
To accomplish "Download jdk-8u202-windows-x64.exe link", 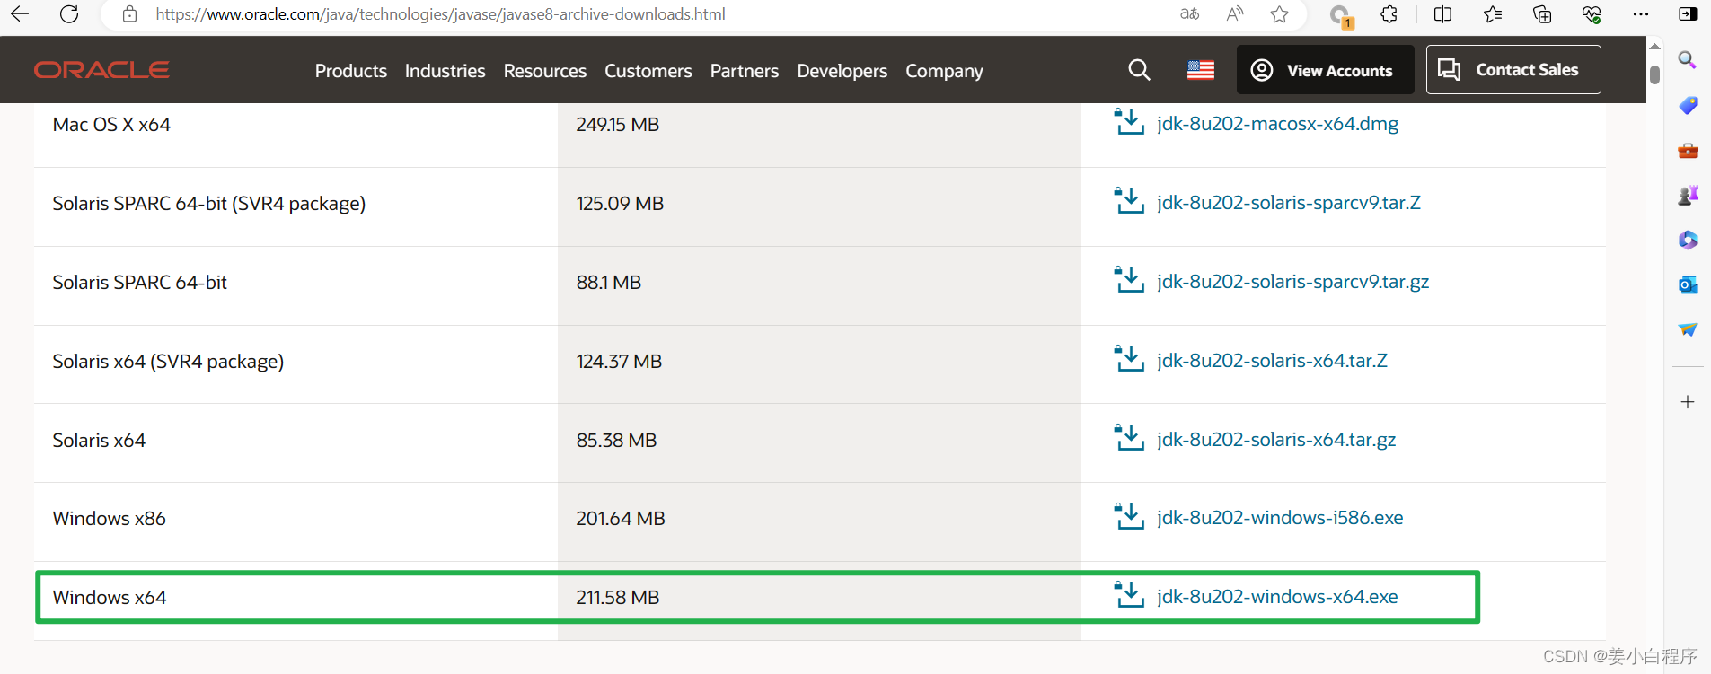I will tap(1277, 597).
